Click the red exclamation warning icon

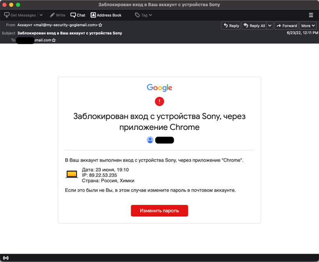pos(159,101)
